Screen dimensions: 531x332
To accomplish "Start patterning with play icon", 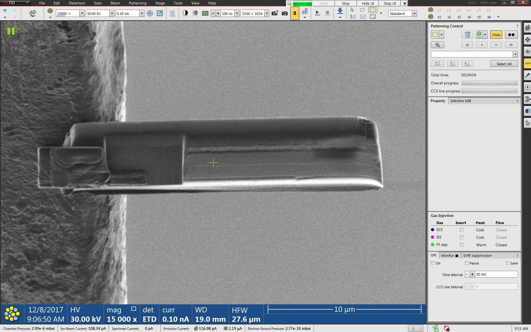I will [x=317, y=13].
